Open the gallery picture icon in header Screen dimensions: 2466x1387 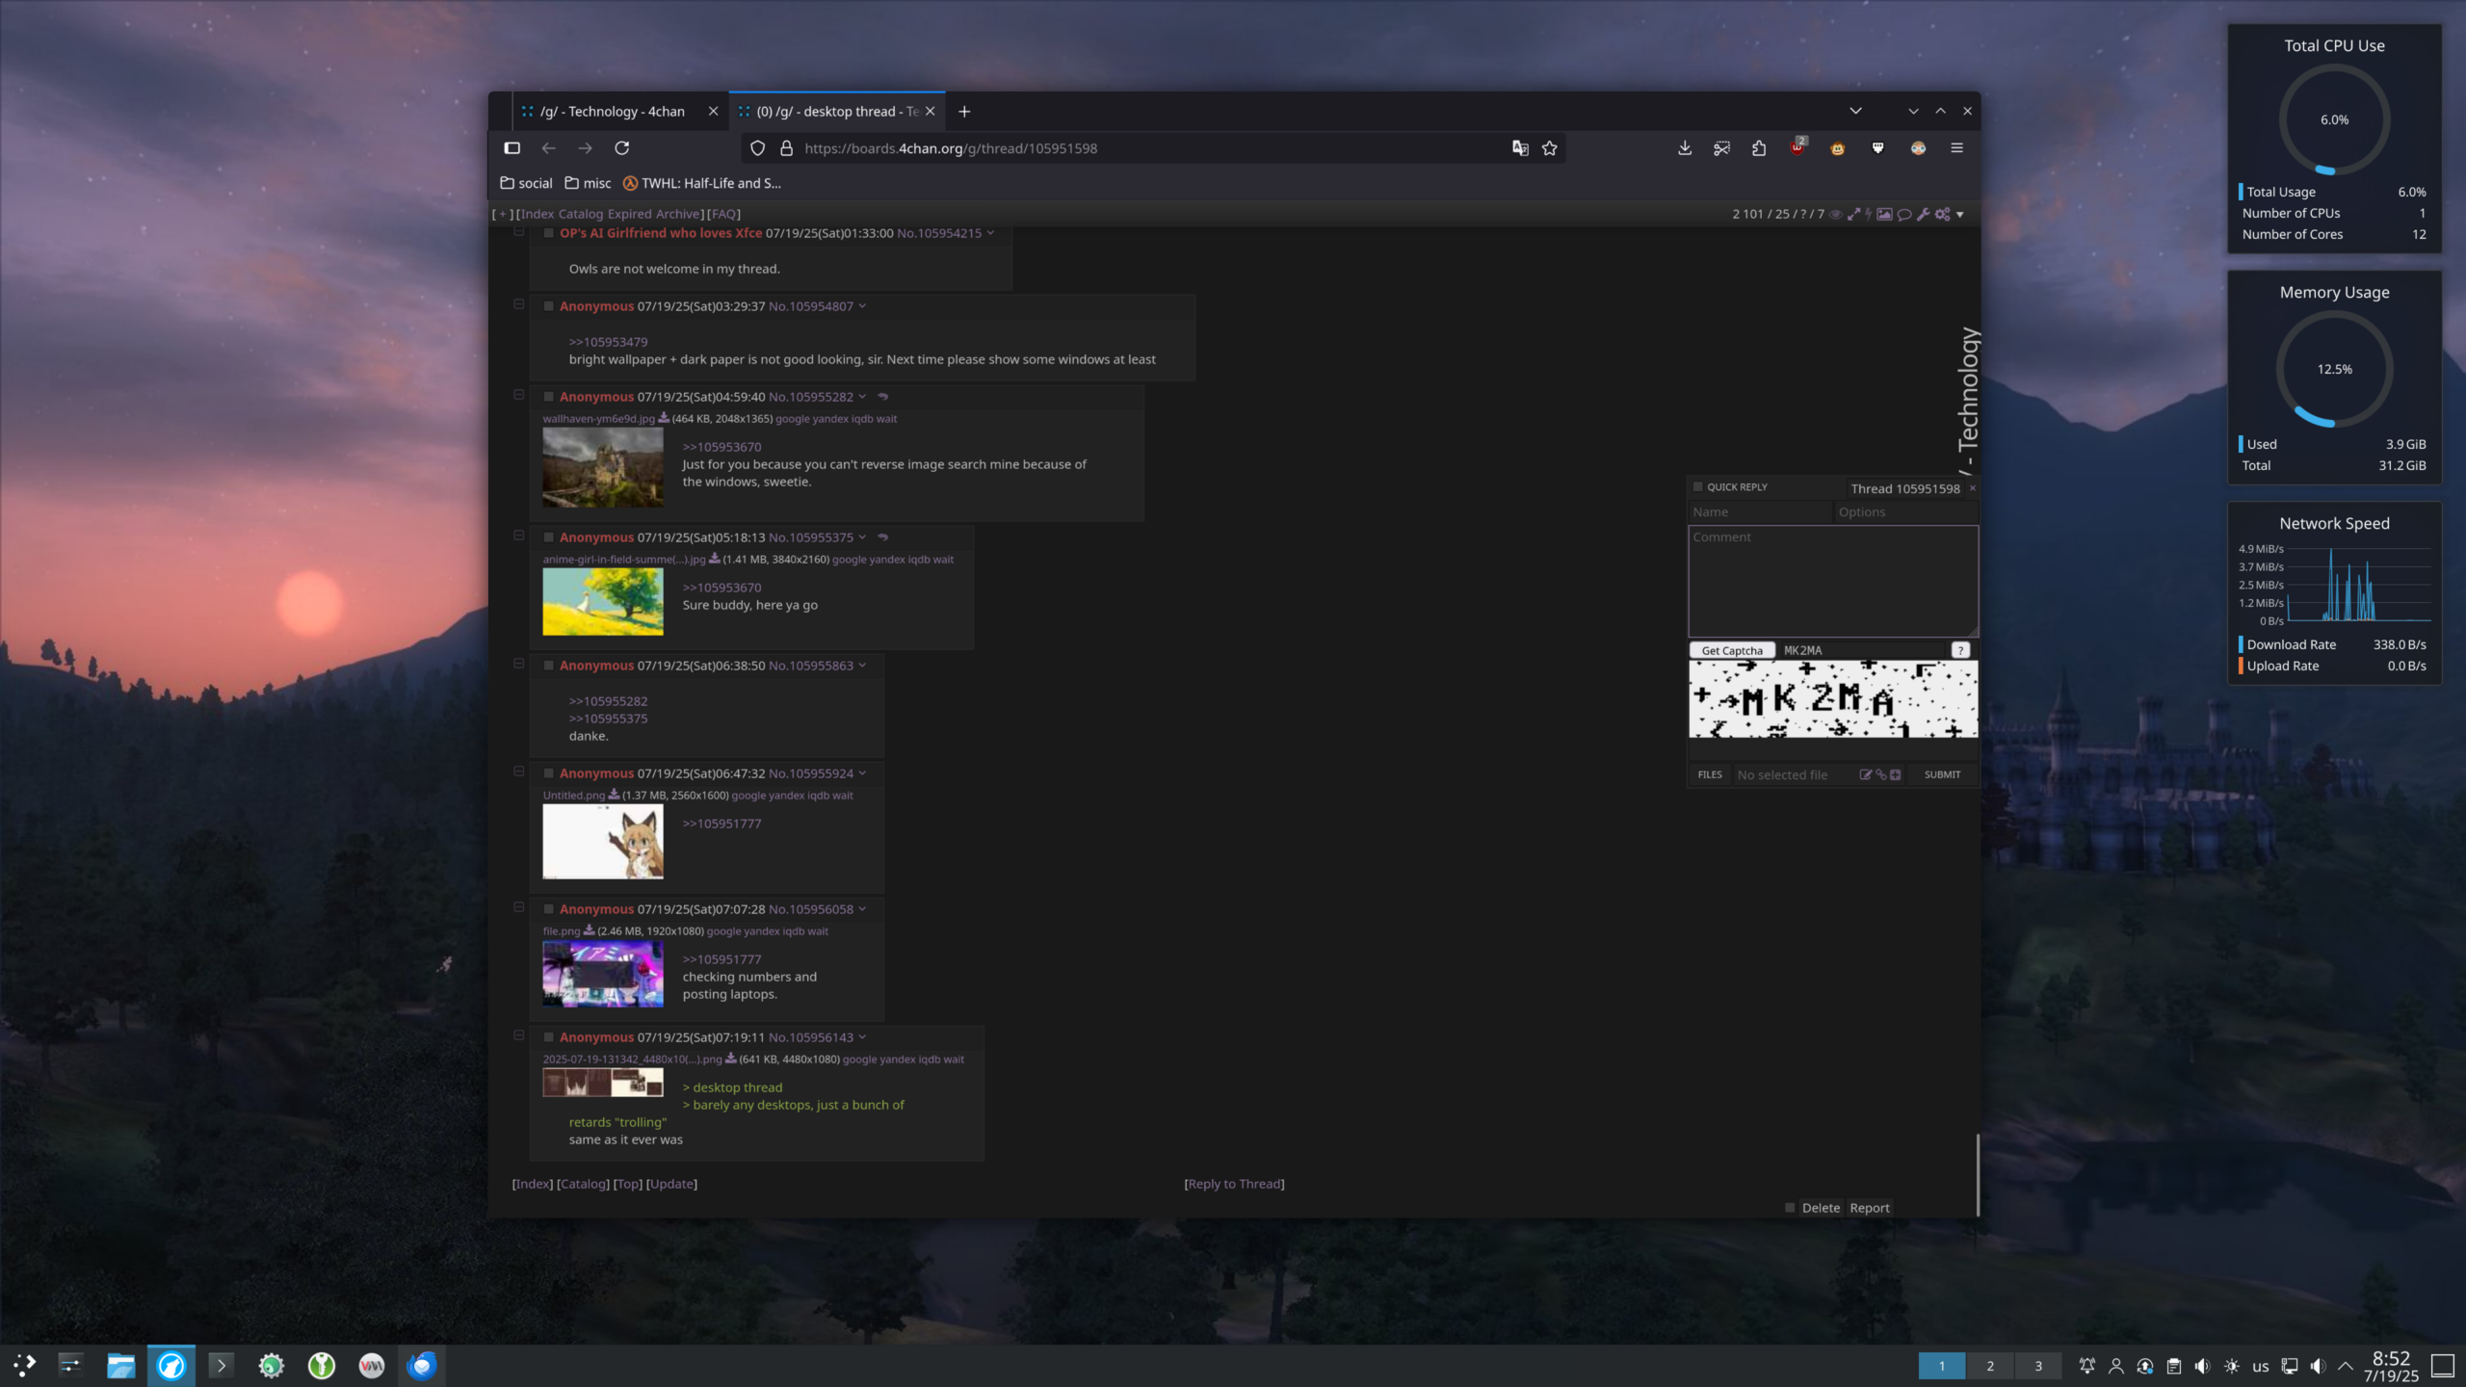coord(1884,214)
